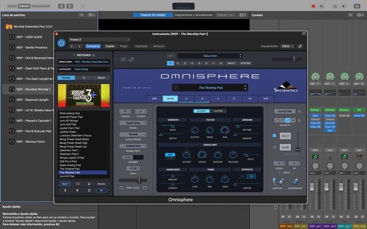Toggle the GLIDE button

[285, 147]
